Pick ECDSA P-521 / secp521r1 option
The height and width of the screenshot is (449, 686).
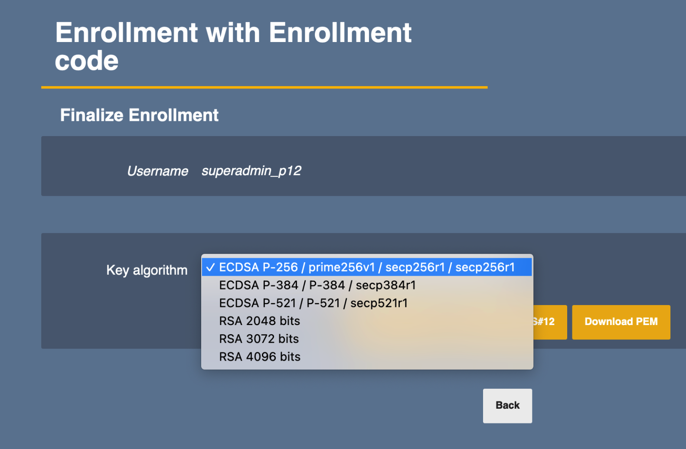(313, 303)
